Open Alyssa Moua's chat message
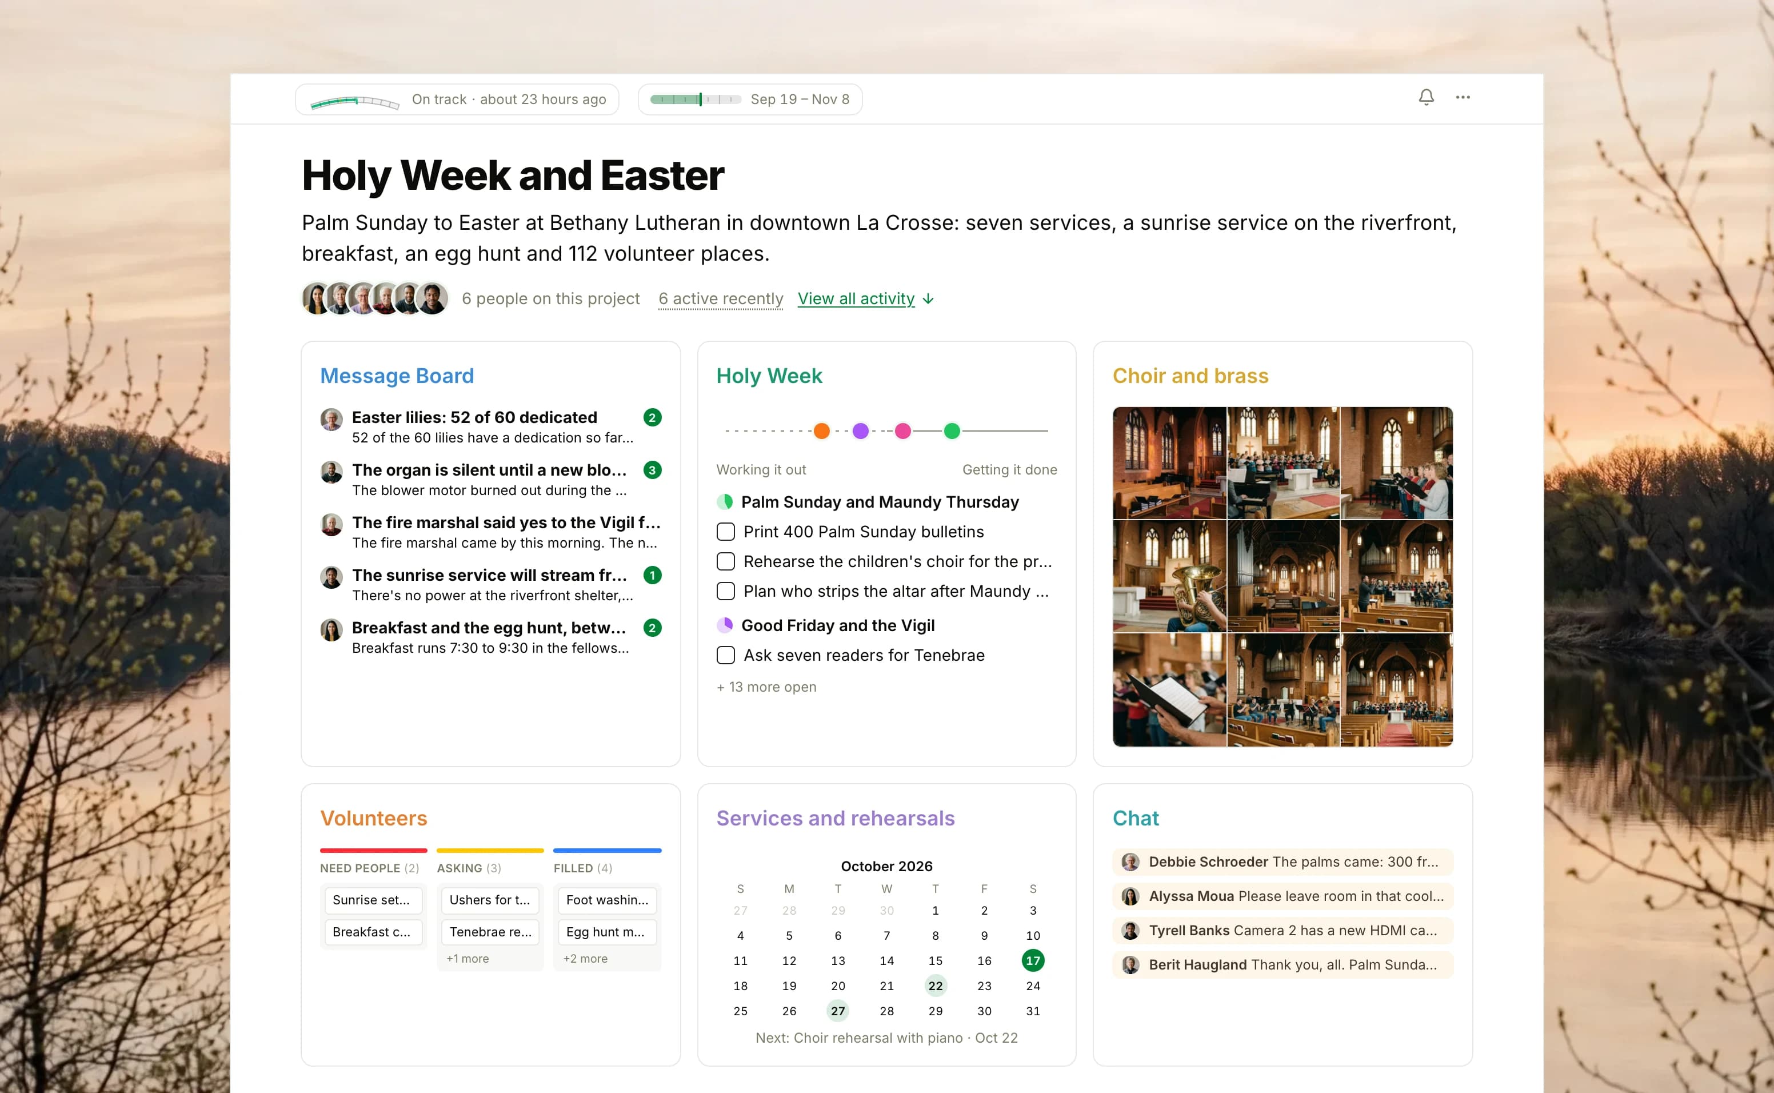The width and height of the screenshot is (1774, 1093). click(x=1282, y=896)
